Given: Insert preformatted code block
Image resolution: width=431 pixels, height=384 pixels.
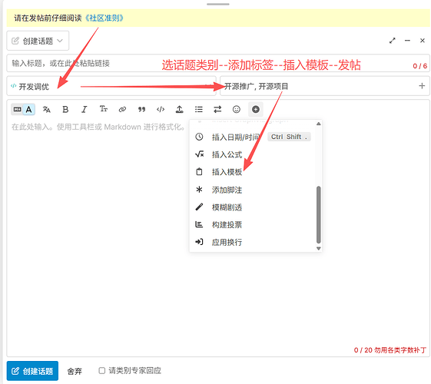Looking at the screenshot, I should tap(161, 110).
